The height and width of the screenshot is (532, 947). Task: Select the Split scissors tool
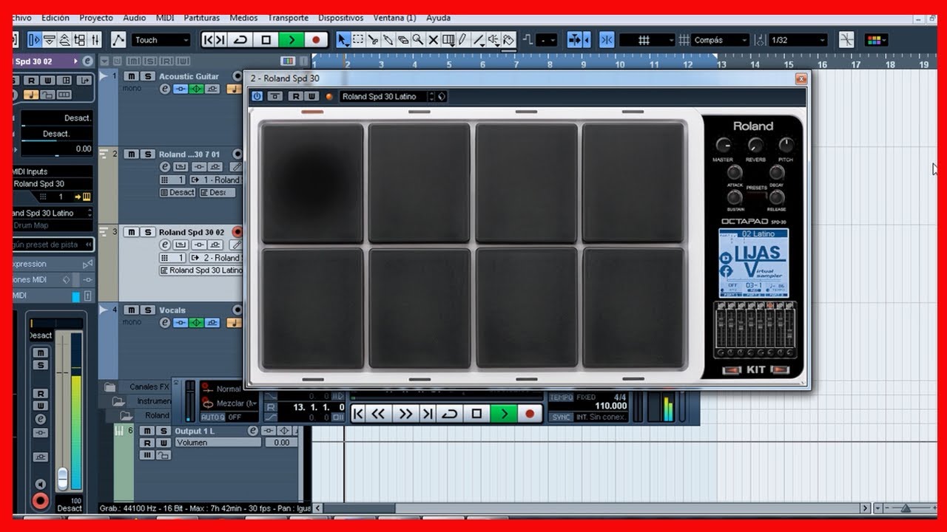[x=373, y=40]
